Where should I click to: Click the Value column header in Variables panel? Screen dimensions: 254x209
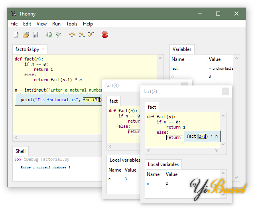pyautogui.click(x=215, y=59)
